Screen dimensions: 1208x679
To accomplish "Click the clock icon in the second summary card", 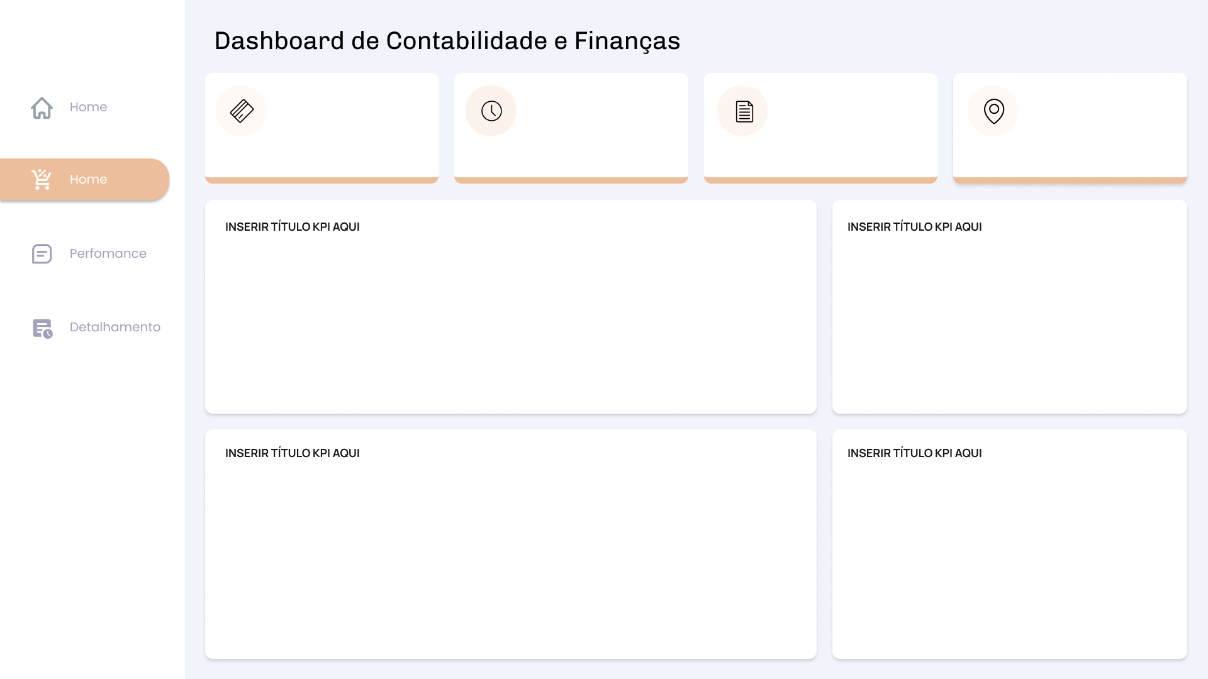I will (x=491, y=111).
